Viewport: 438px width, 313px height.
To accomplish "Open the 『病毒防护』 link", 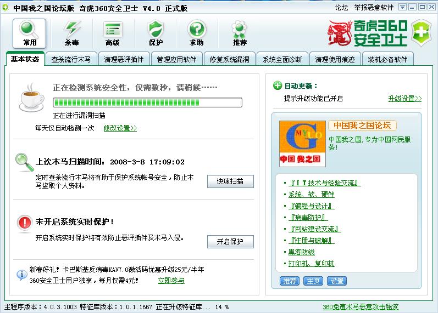I will (x=308, y=218).
